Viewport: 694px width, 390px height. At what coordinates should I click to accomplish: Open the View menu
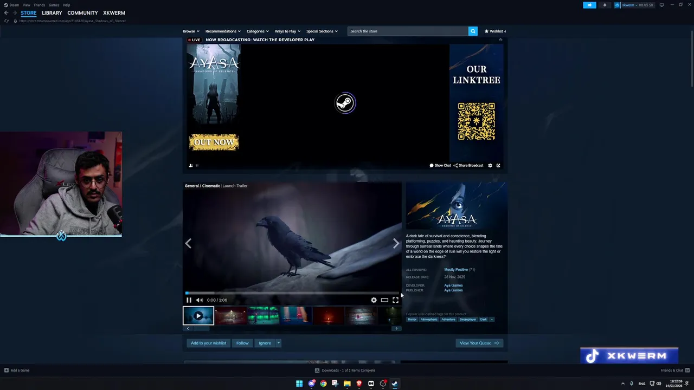point(26,5)
